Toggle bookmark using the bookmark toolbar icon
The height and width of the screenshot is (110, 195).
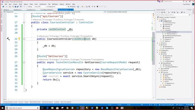tap(97, 7)
